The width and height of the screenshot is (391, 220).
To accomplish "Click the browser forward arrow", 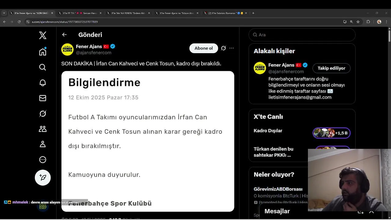I will [x=12, y=22].
